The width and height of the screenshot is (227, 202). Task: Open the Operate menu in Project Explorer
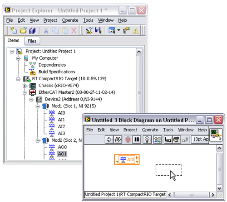click(x=70, y=20)
